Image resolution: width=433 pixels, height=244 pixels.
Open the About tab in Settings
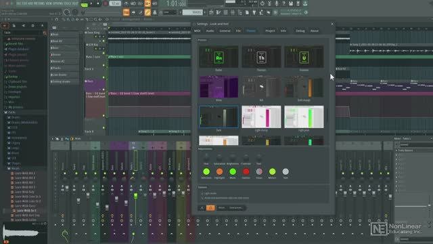tap(314, 30)
